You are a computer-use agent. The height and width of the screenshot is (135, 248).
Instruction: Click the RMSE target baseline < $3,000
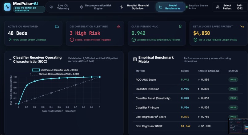pos(204,126)
